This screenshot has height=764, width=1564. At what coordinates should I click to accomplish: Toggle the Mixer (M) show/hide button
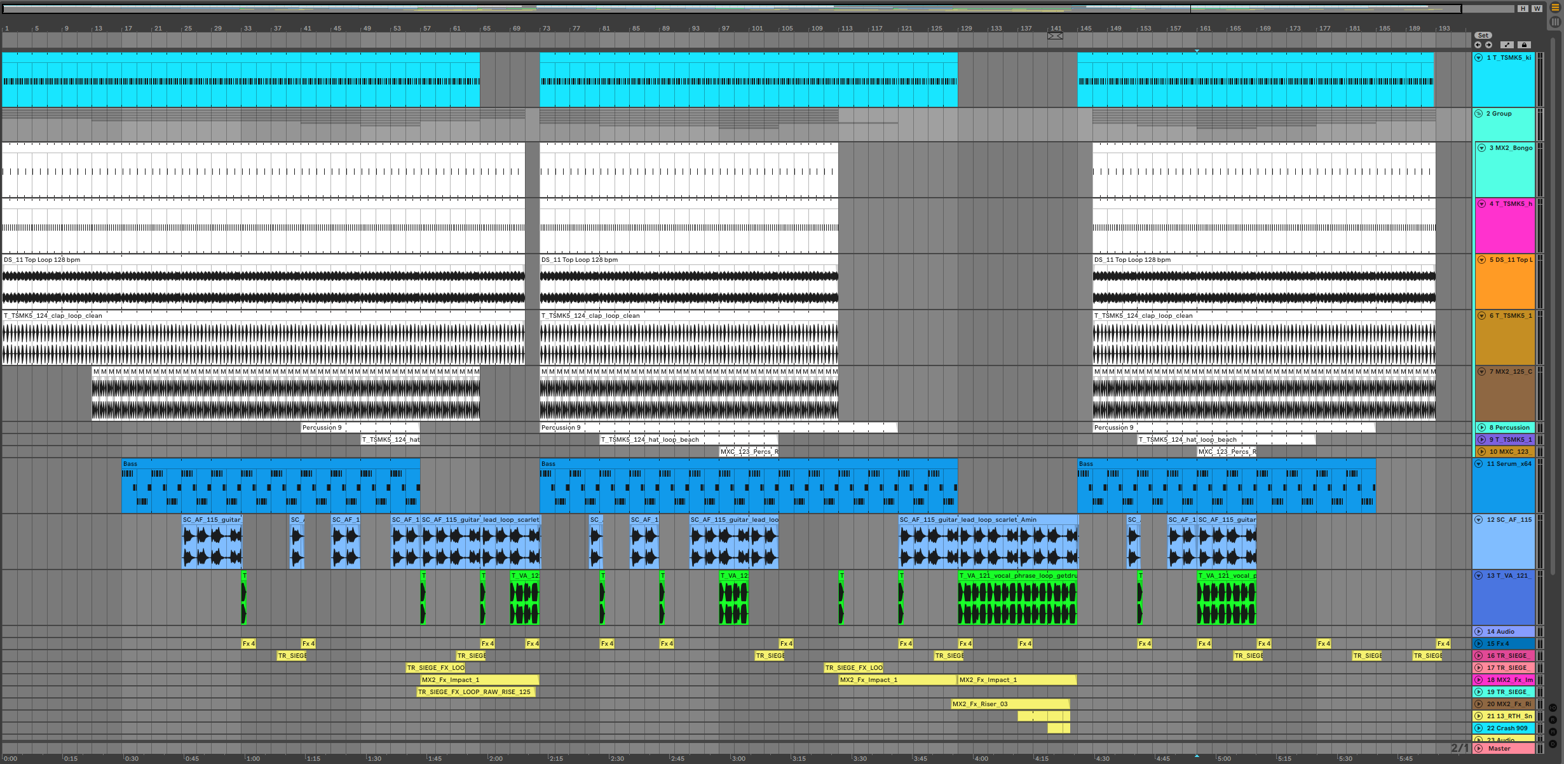point(1553,732)
